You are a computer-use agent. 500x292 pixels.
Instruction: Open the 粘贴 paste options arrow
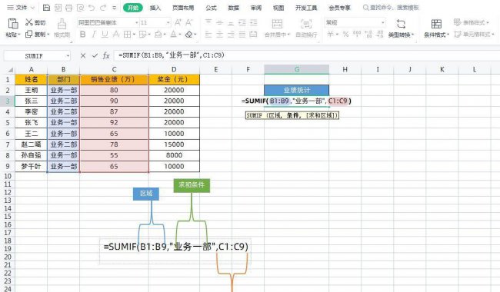click(x=19, y=35)
